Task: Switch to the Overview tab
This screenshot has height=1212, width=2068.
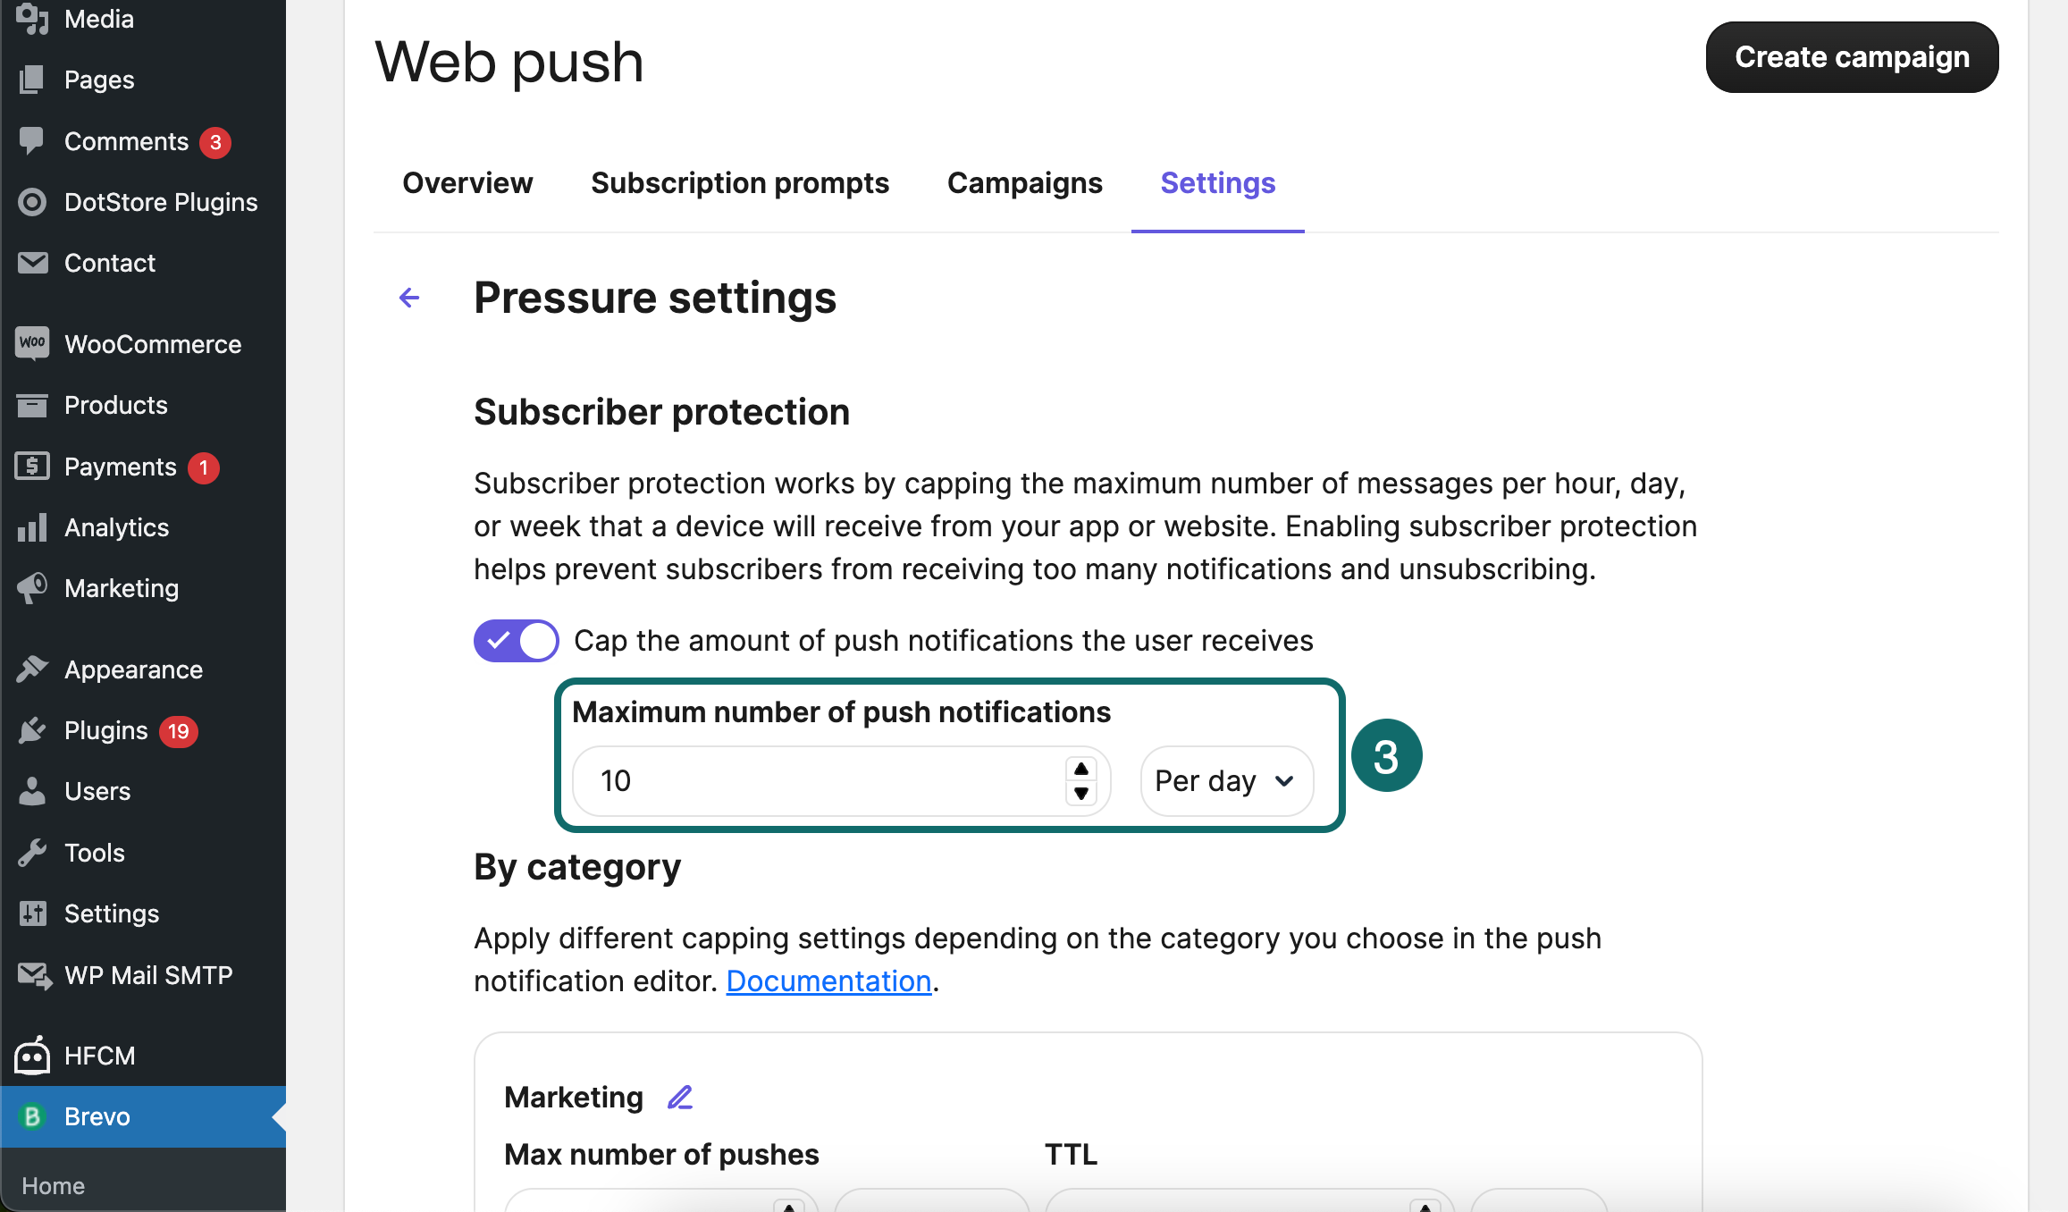Action: 467,183
